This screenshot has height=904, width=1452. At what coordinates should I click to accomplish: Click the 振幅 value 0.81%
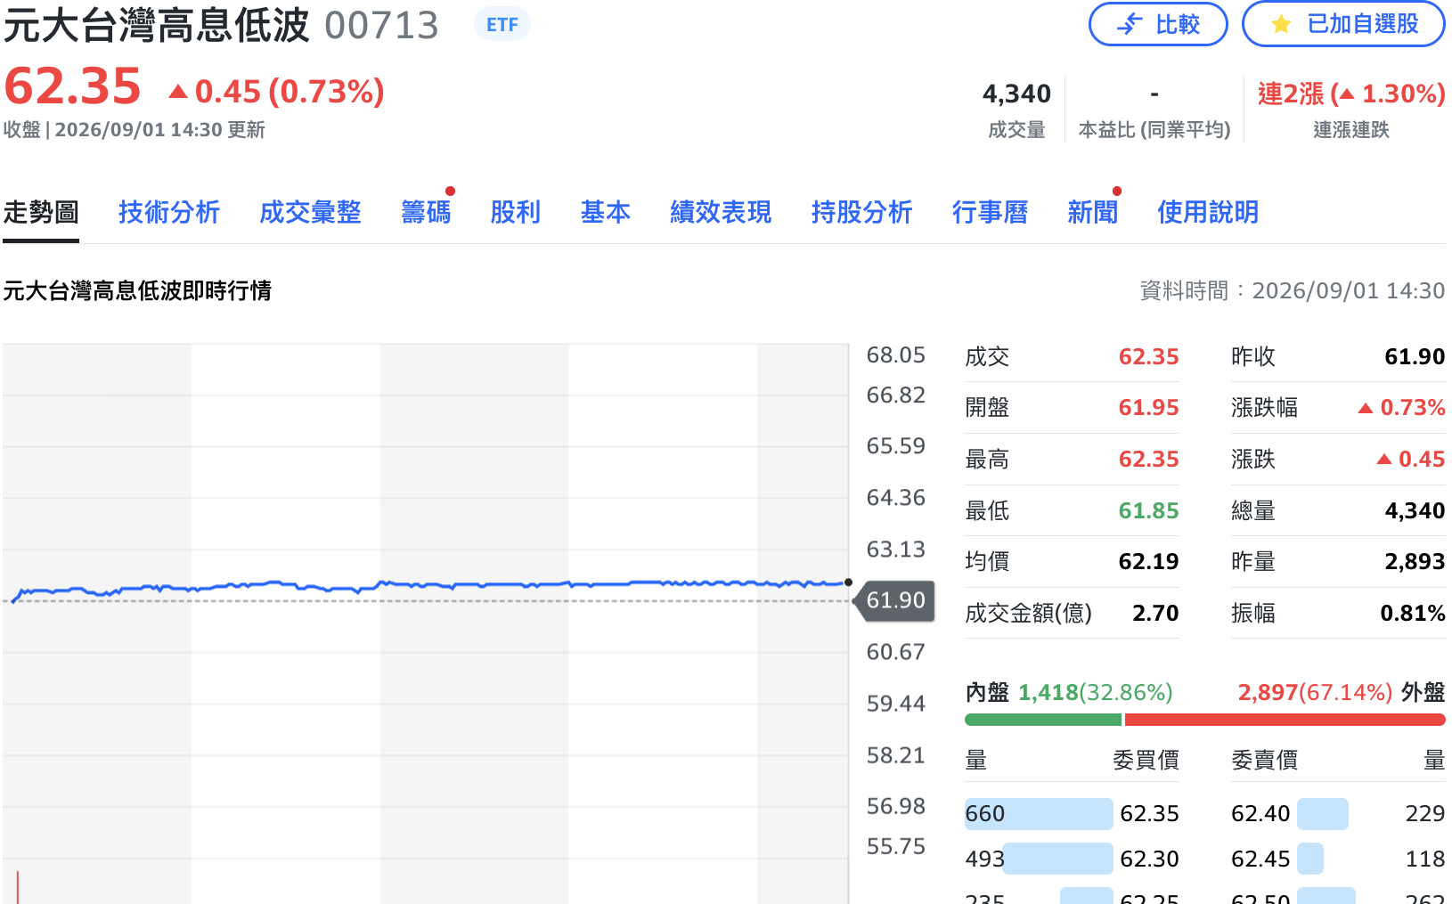pyautogui.click(x=1413, y=614)
